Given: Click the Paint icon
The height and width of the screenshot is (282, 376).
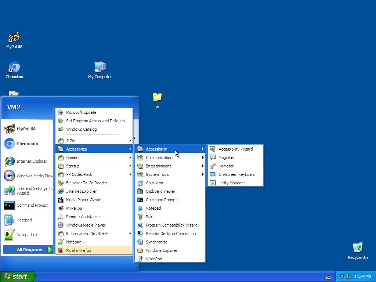Looking at the screenshot, I should click(140, 217).
